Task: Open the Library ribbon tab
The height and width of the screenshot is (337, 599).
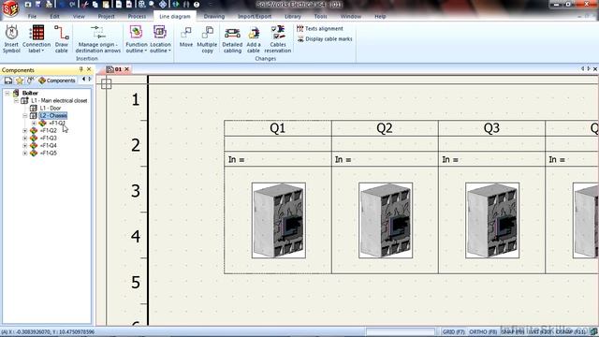Action: 293,17
